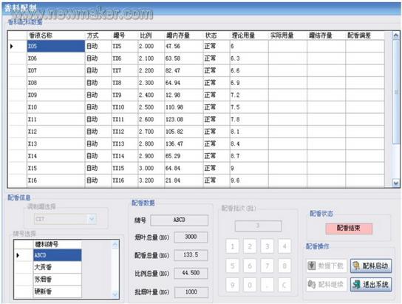Click the 9.6 theoretical usage cell
Viewport: 402px width, 304px height.
(x=249, y=180)
